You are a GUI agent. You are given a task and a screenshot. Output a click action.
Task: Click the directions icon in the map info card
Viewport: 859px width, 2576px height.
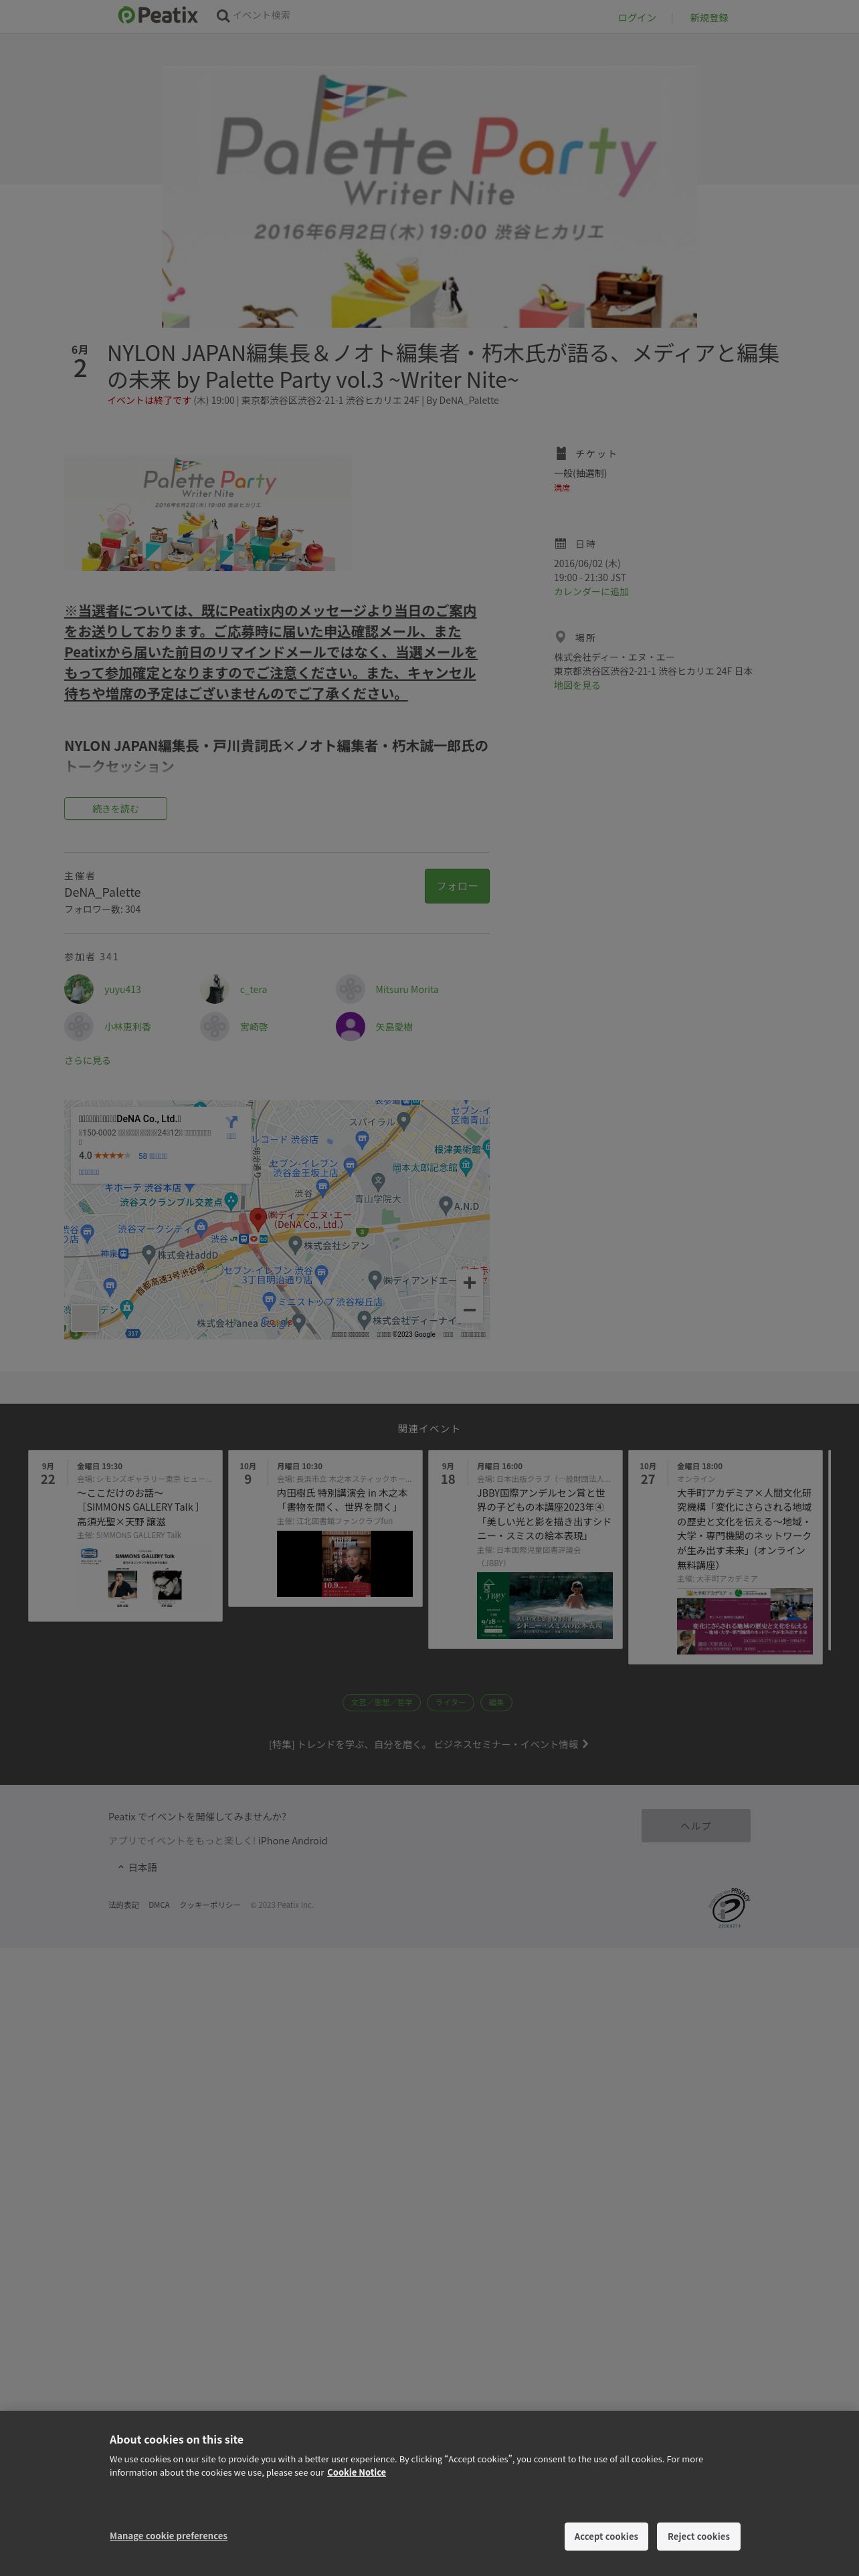pyautogui.click(x=231, y=1123)
